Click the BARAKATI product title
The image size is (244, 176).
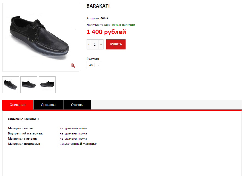(x=98, y=6)
